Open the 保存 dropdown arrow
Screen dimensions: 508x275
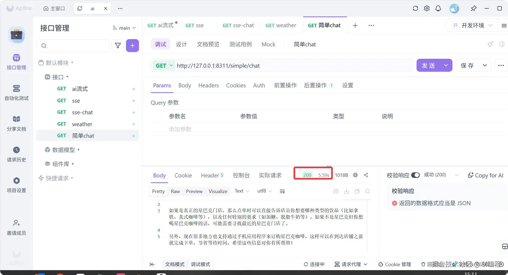[x=485, y=66]
